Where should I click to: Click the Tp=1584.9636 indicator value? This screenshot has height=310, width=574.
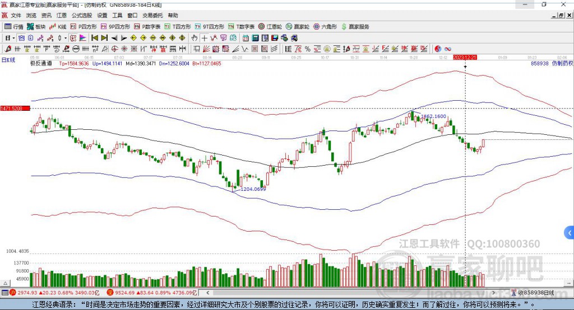[x=74, y=64]
